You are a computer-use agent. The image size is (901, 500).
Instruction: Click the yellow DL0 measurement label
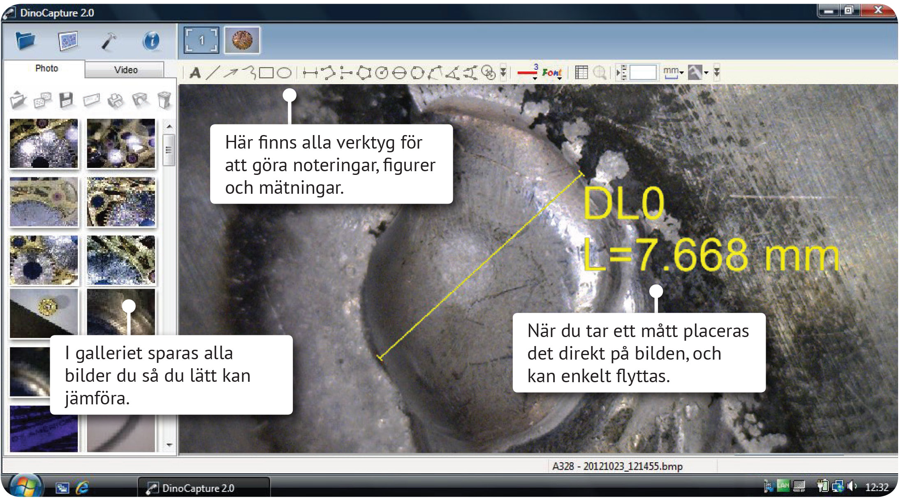[623, 203]
